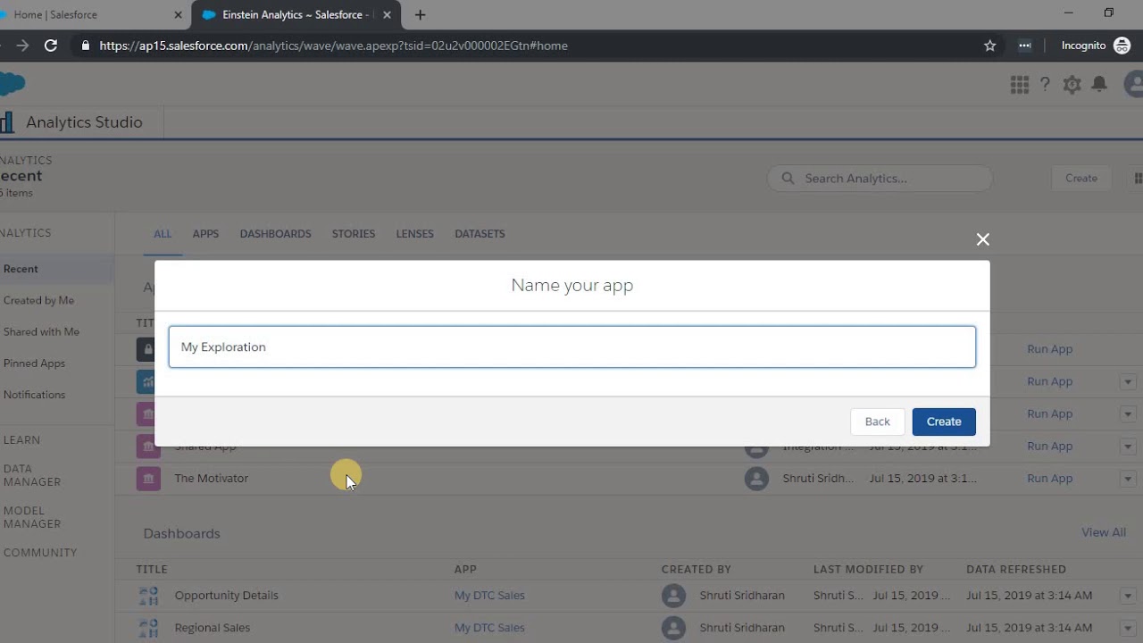Screen dimensions: 1143x643
Task: Select Created by Me in sidebar
Action: [38, 300]
